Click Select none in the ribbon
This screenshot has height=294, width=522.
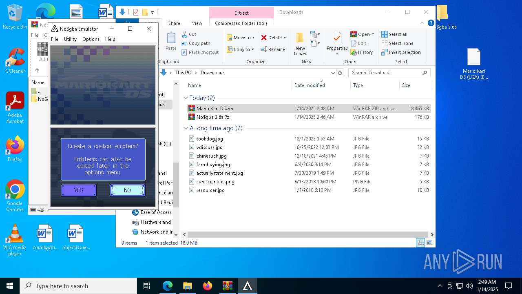click(x=397, y=43)
